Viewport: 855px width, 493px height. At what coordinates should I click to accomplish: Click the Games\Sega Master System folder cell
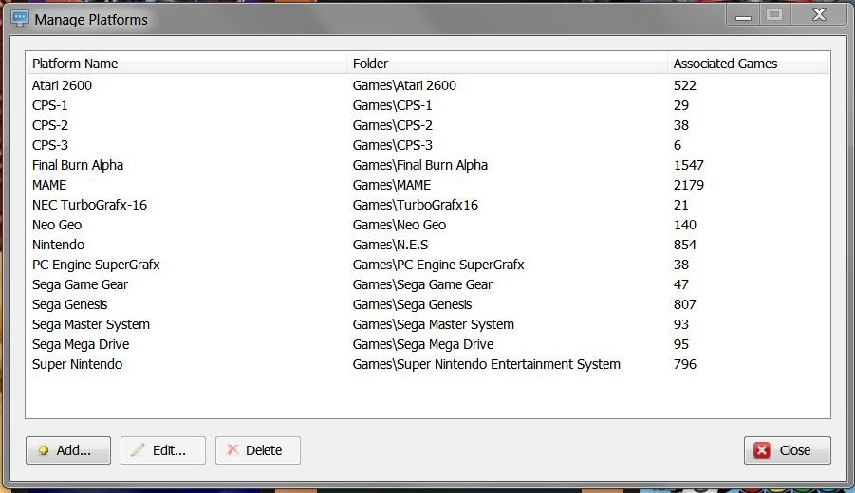[433, 324]
